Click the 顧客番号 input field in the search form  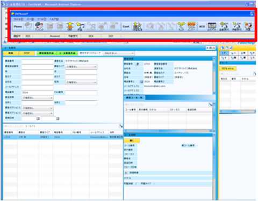tap(38, 61)
